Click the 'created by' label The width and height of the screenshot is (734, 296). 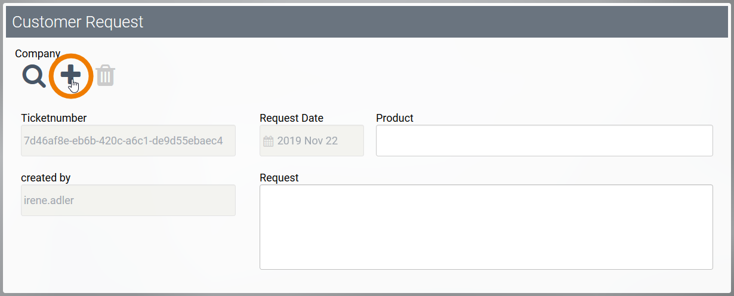(45, 178)
